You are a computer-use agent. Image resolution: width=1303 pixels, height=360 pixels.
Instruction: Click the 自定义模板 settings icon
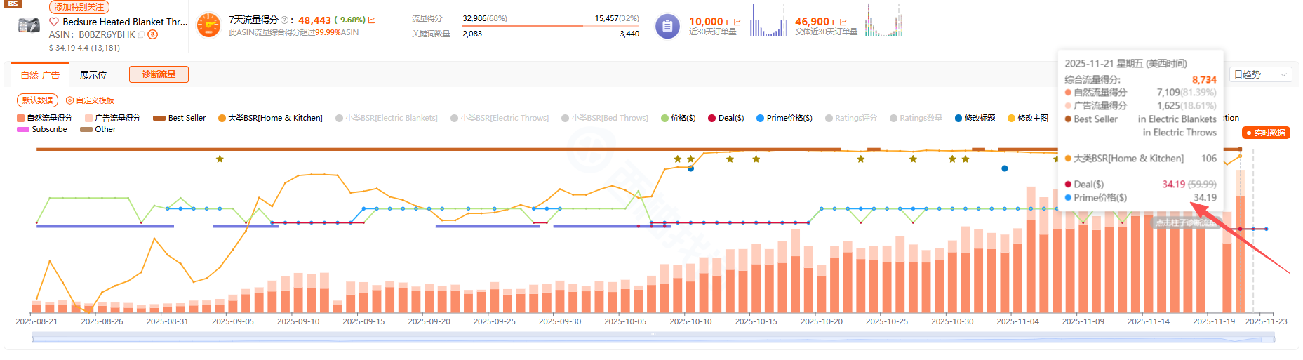[x=69, y=100]
